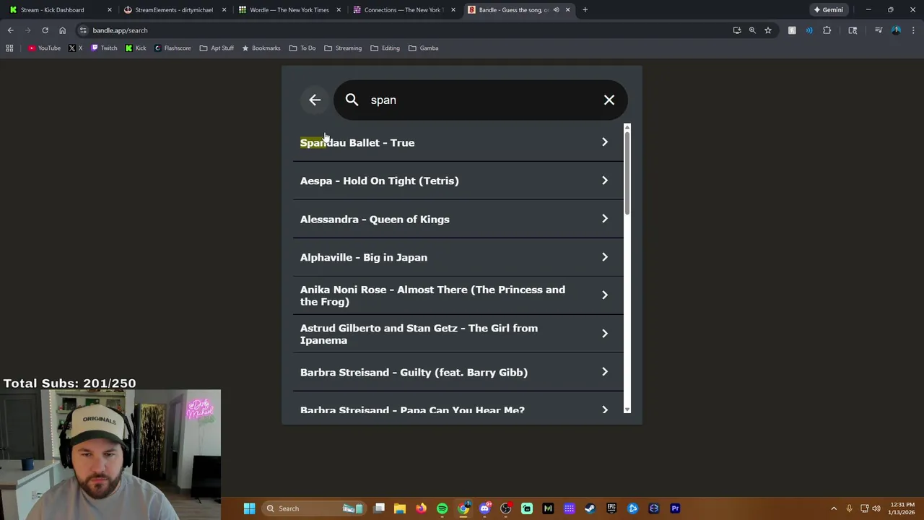Open the YouTube bookmark
This screenshot has height=520, width=924.
tap(44, 48)
